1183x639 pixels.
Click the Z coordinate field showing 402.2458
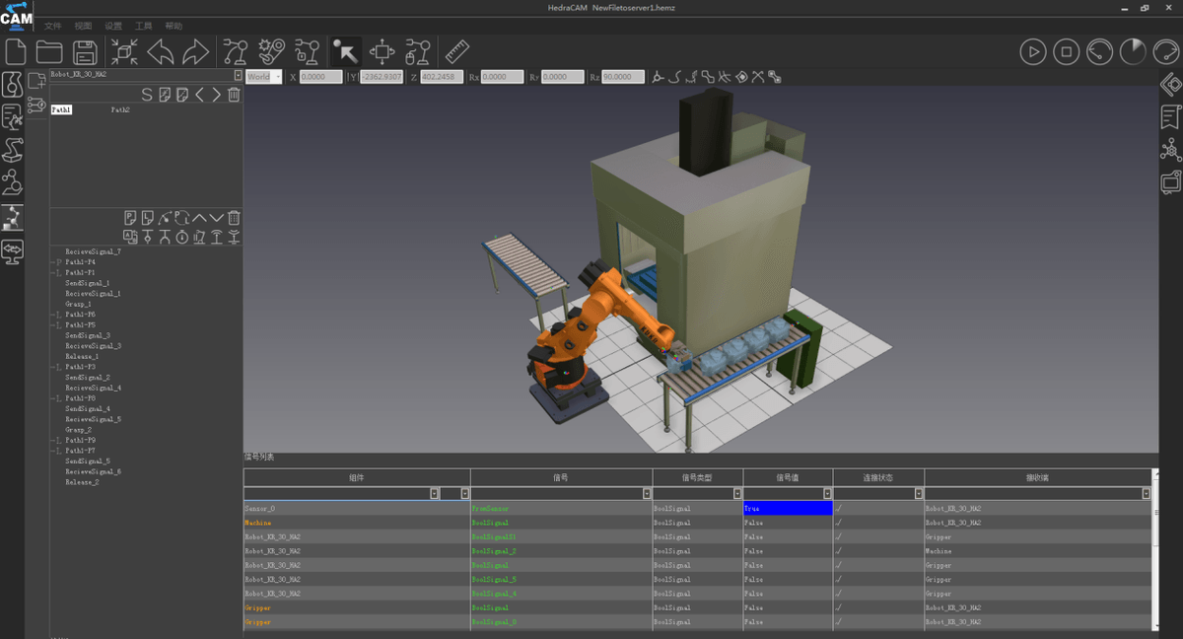[x=442, y=76]
